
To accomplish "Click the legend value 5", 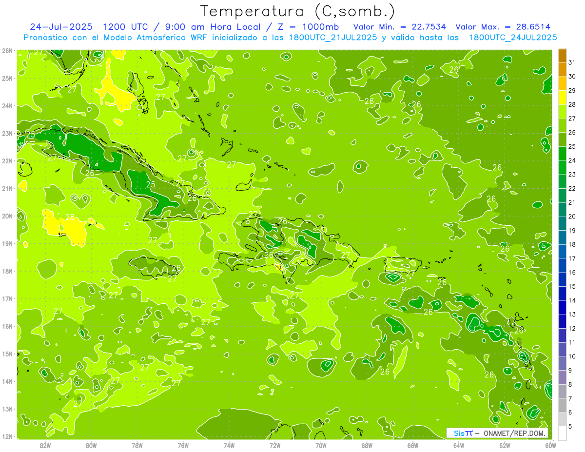I will point(570,427).
